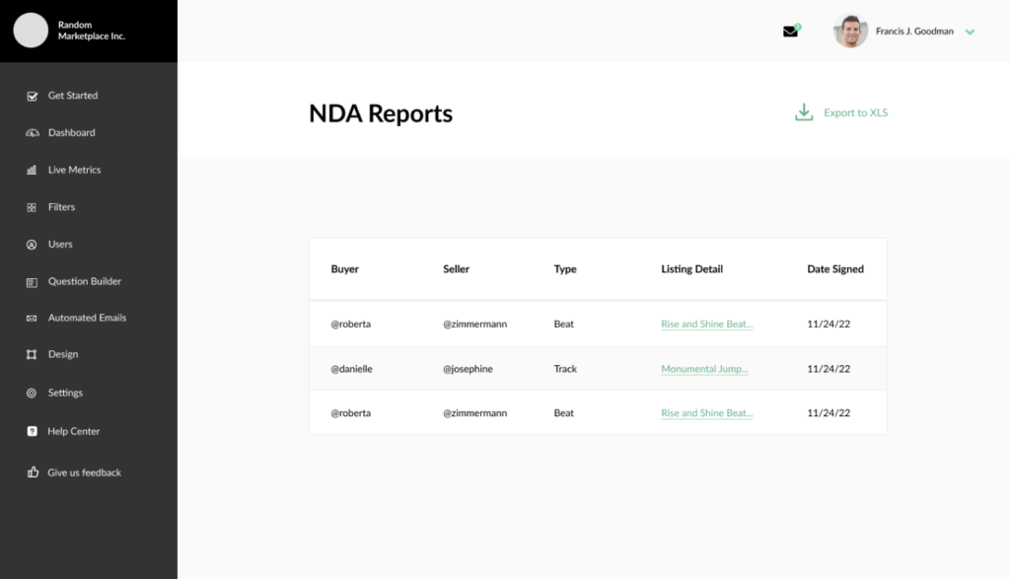1010x579 pixels.
Task: Select Get Started in the sidebar
Action: point(73,95)
